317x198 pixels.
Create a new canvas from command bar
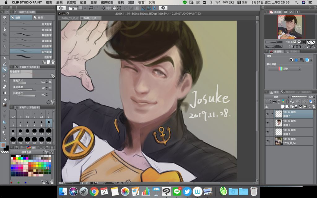point(70,8)
